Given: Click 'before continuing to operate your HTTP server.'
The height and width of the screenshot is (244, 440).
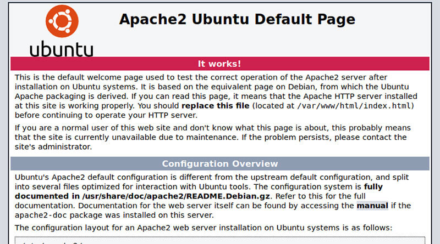Looking at the screenshot, I should (106, 115).
